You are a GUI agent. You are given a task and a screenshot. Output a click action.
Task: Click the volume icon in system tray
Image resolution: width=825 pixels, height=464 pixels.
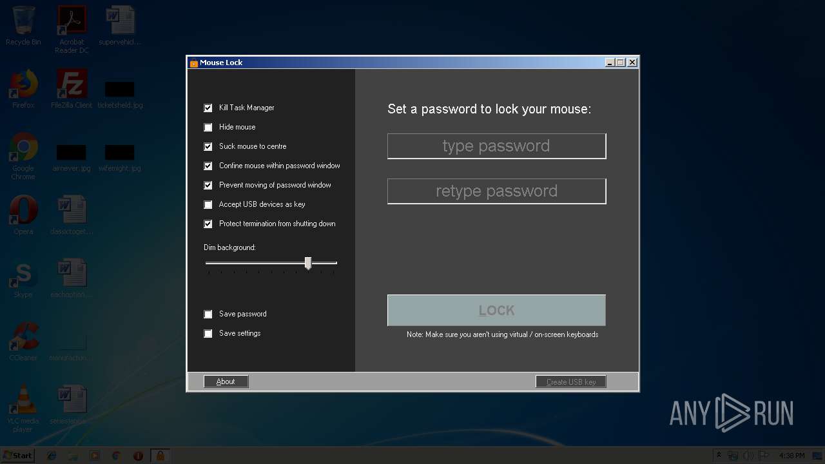coord(748,456)
